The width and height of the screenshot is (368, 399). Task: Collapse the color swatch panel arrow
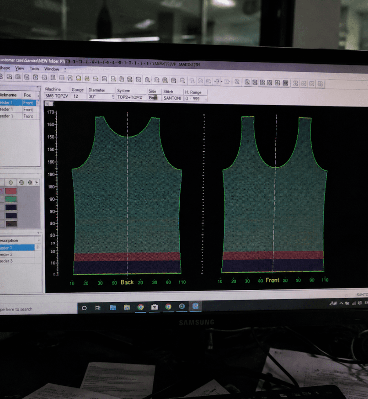coord(38,174)
